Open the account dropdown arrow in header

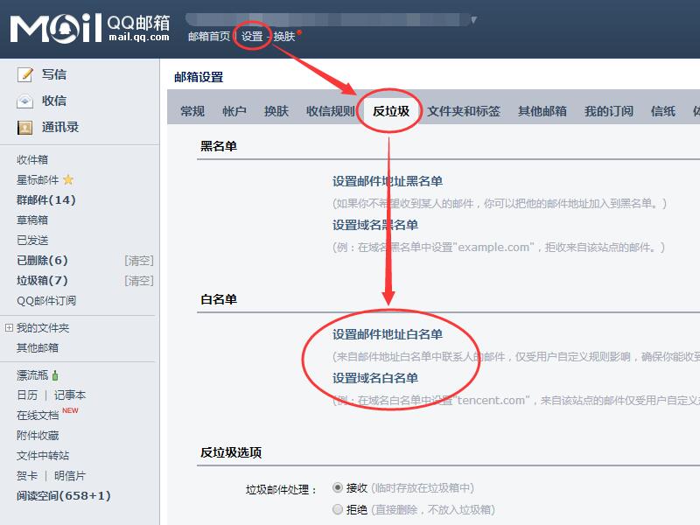click(x=473, y=19)
